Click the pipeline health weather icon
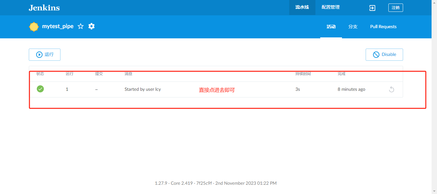Image resolution: width=437 pixels, height=194 pixels. click(34, 27)
